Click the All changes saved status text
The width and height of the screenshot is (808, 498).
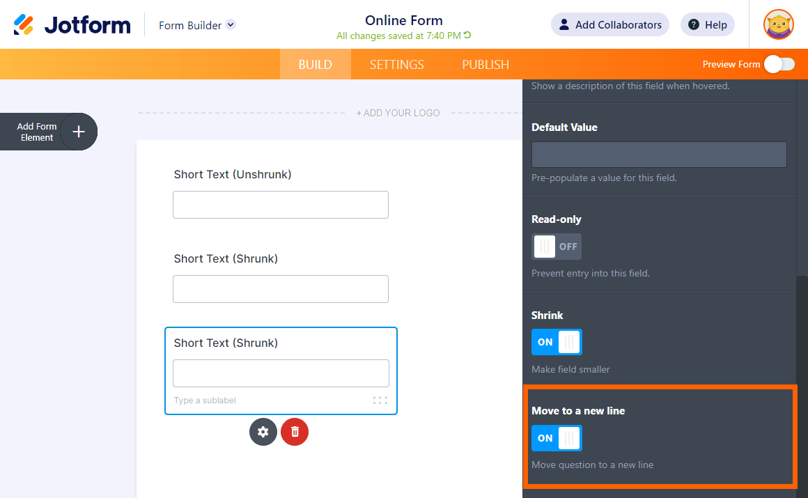coord(398,36)
